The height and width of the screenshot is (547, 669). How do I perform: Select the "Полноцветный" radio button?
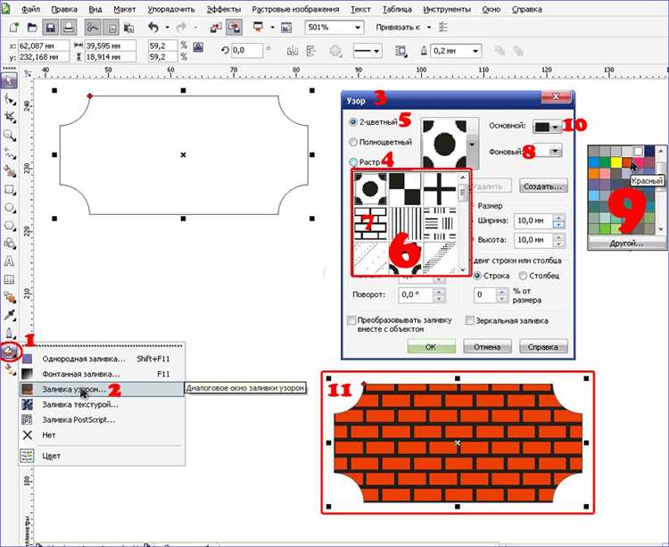click(355, 142)
